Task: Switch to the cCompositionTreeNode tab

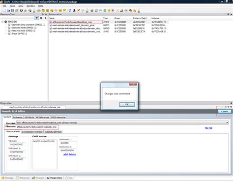Action: click(32, 132)
